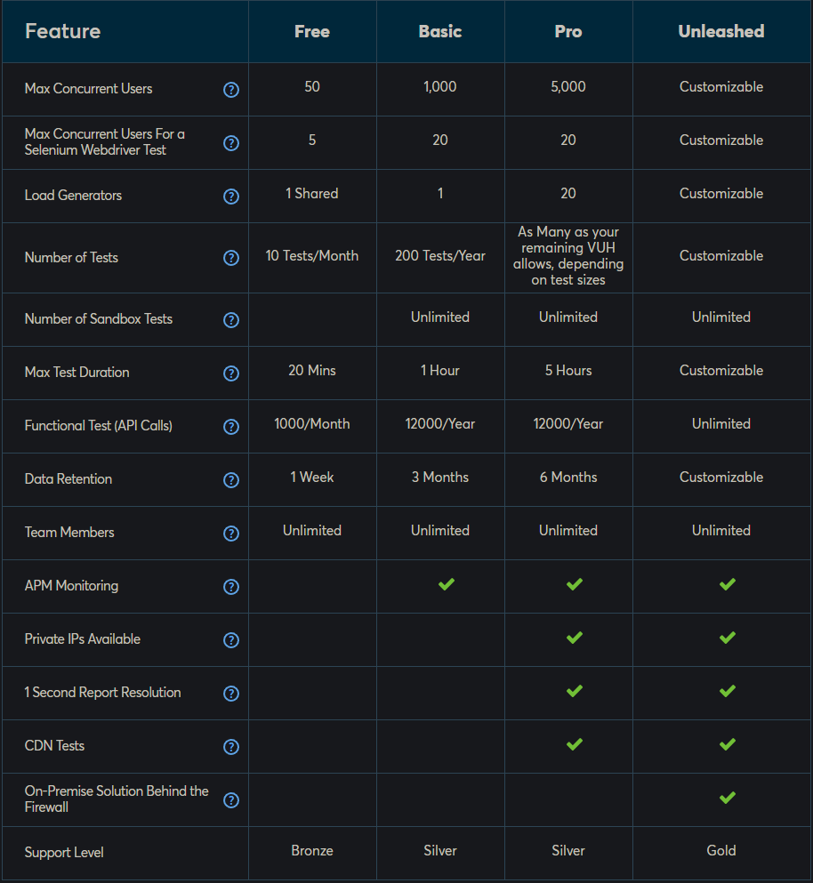Show APM Monitoring info icon
This screenshot has width=813, height=883.
click(231, 587)
